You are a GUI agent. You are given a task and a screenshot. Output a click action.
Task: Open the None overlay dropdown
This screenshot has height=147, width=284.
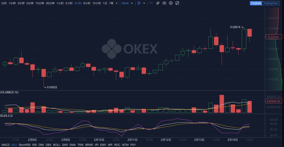pyautogui.click(x=127, y=3)
